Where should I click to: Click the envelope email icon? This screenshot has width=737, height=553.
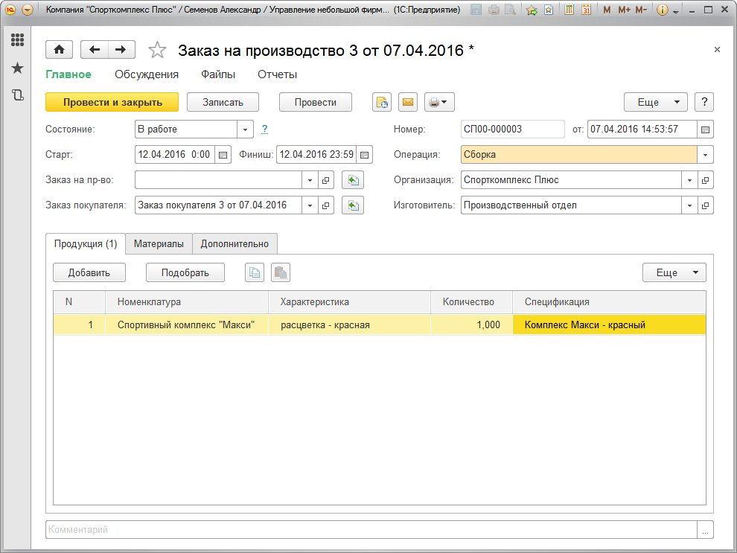[x=408, y=102]
